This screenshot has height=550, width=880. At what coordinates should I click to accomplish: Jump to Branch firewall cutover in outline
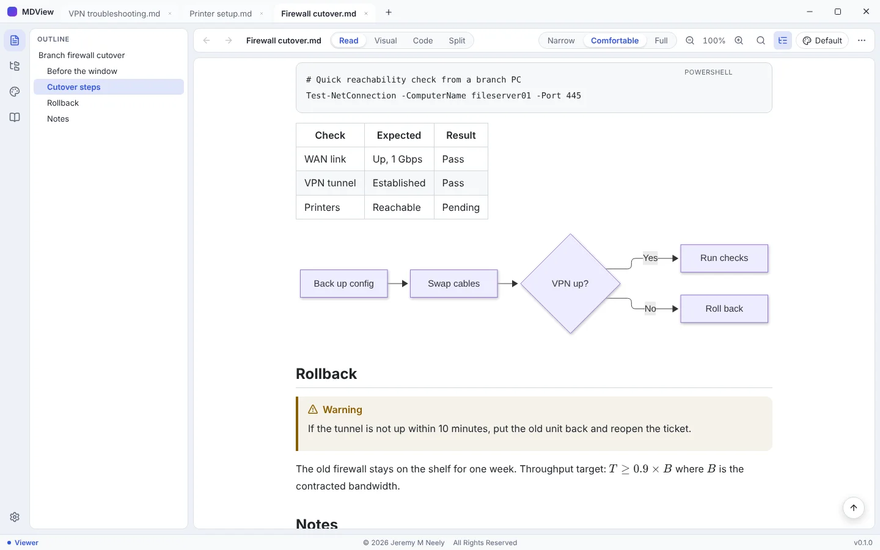pos(109,56)
